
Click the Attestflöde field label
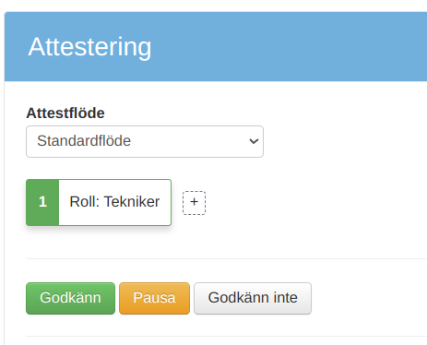(65, 113)
